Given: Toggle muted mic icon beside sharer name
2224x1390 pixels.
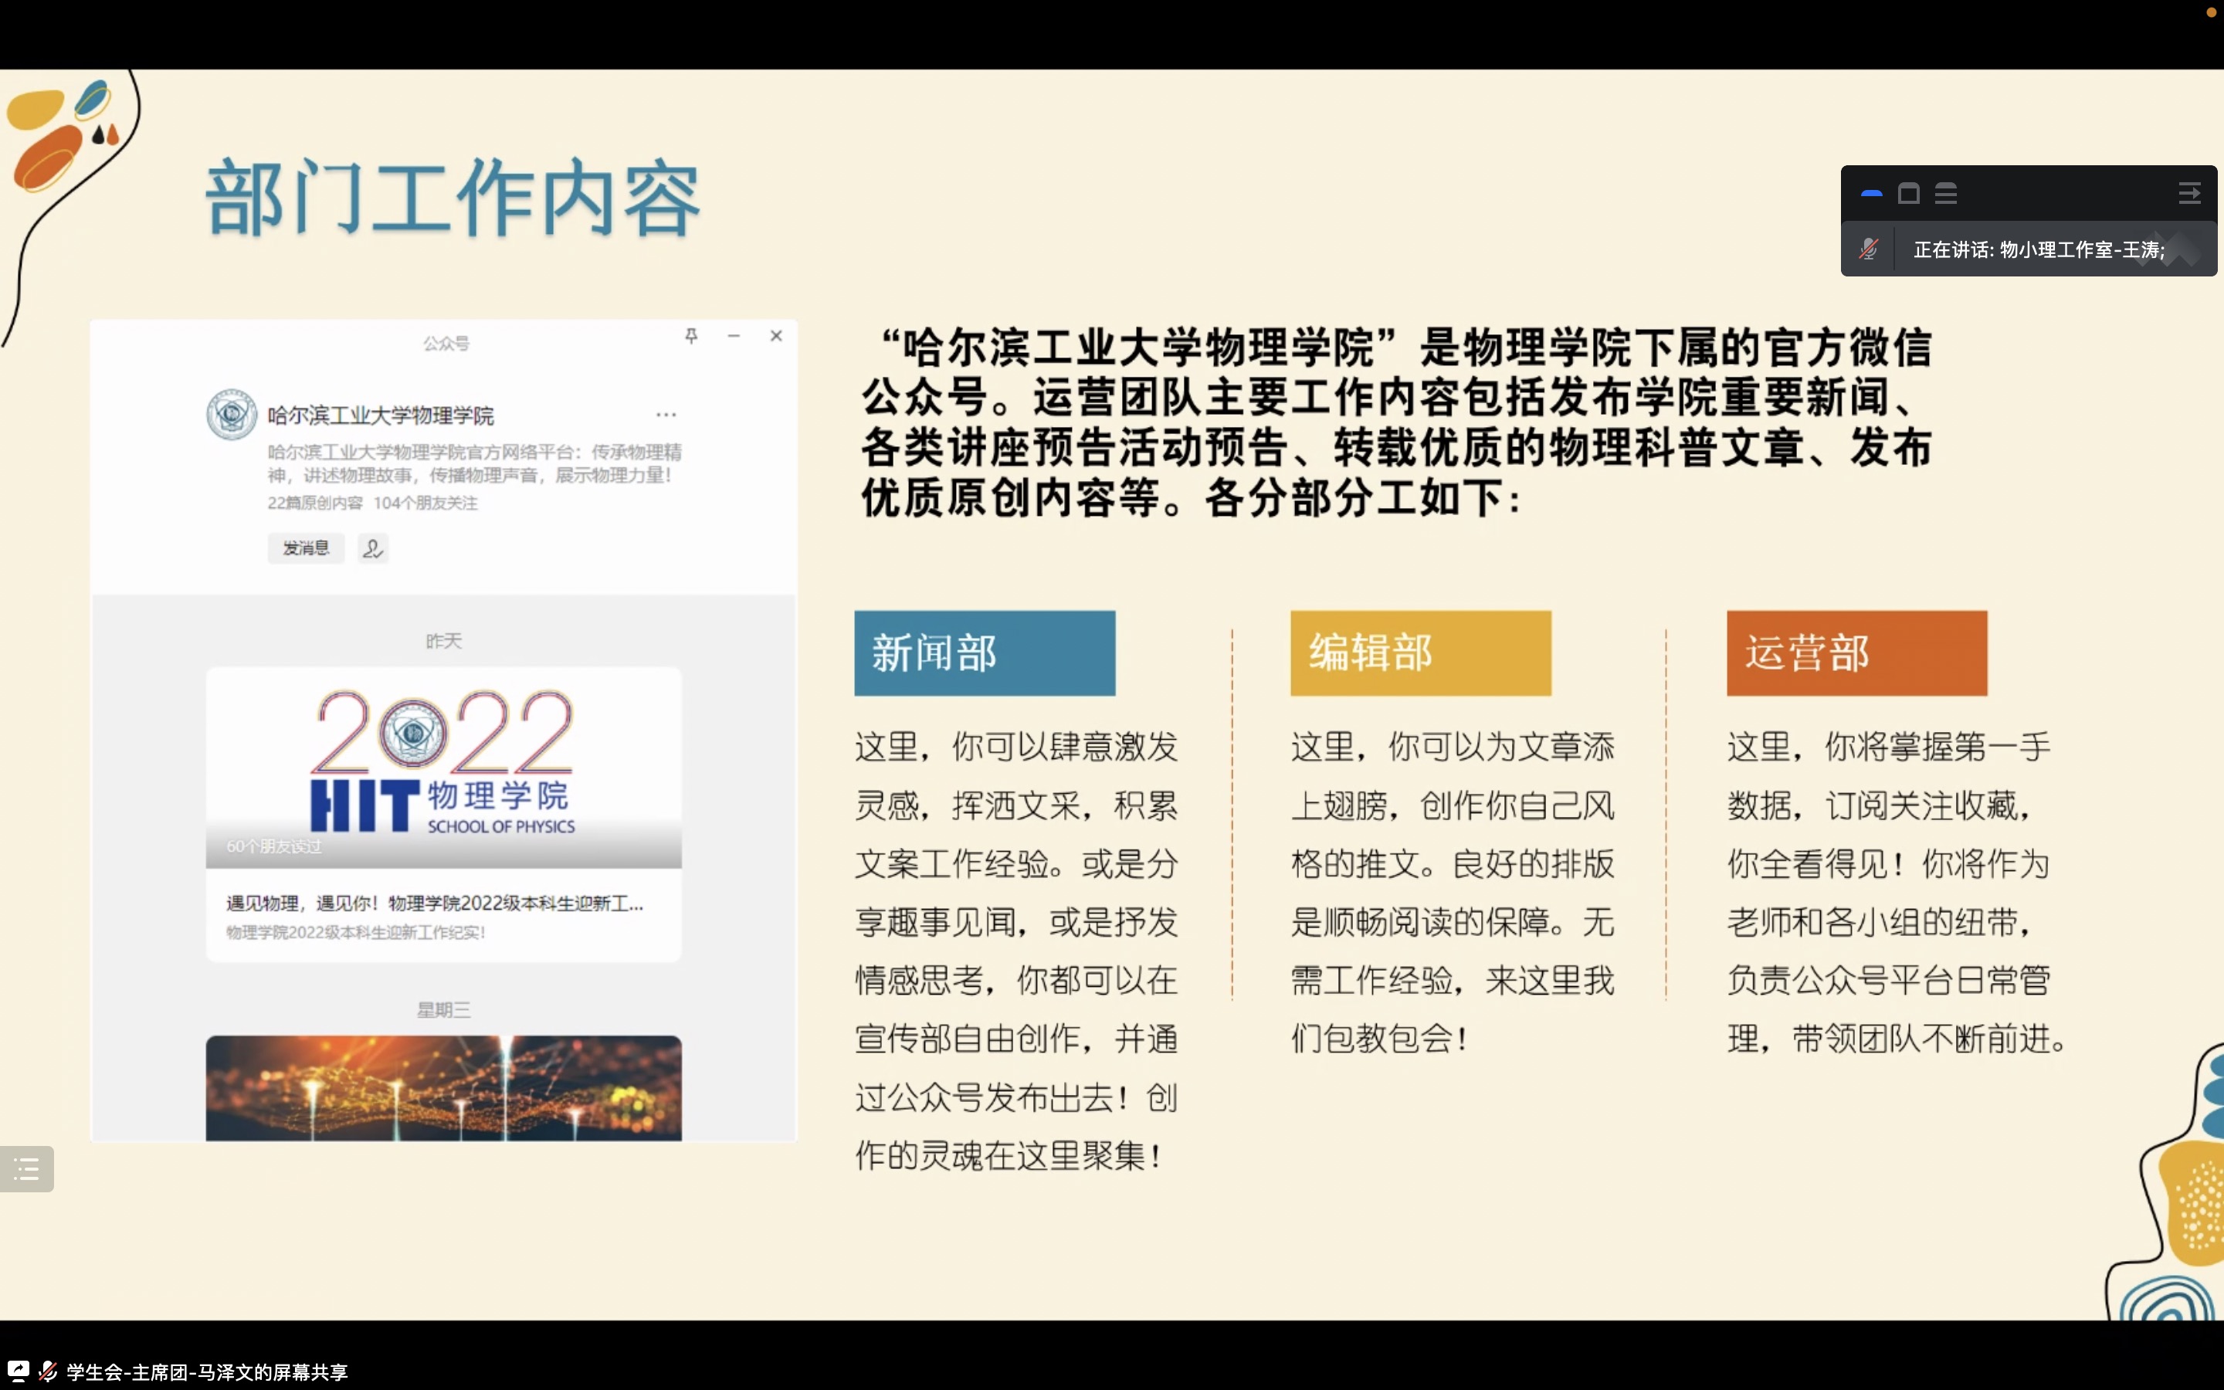Looking at the screenshot, I should [x=48, y=1371].
